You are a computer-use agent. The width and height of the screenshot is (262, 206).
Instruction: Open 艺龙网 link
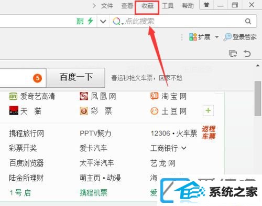(x=163, y=163)
